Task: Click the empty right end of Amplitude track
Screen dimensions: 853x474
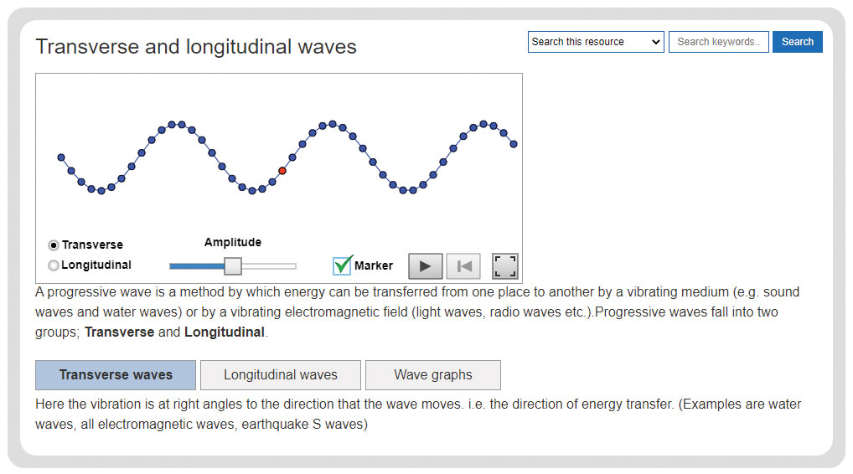Action: 288,266
